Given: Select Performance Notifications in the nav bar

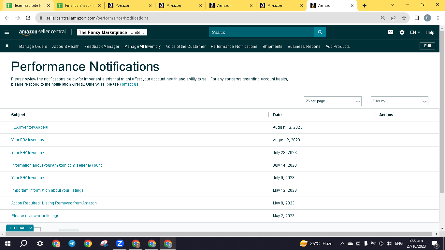Looking at the screenshot, I should (234, 47).
